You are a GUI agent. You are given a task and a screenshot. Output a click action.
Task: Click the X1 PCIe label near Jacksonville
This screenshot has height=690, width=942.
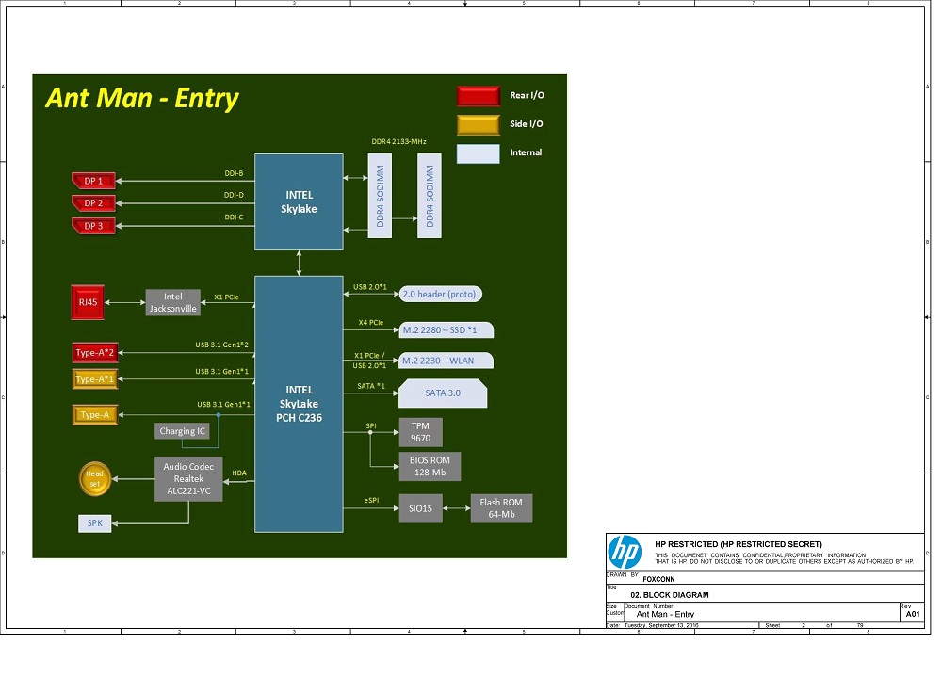click(226, 297)
